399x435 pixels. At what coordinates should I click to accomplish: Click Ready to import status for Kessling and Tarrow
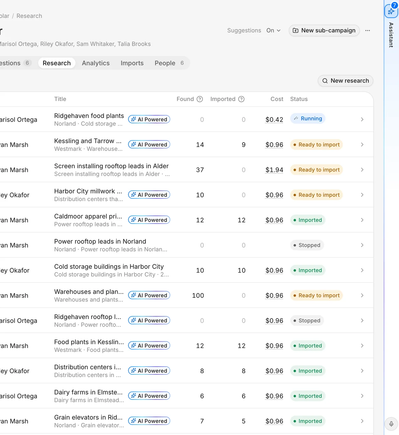coord(316,145)
